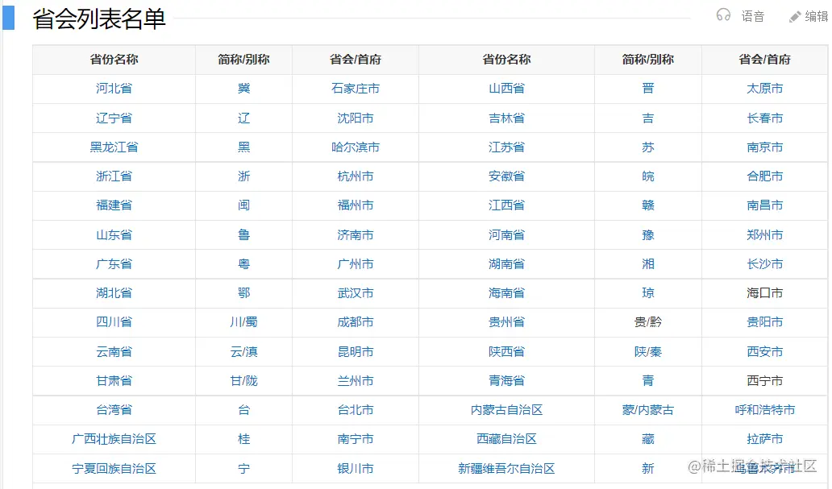The image size is (832, 489).
Task: Click the 郑州市 link
Action: point(764,235)
